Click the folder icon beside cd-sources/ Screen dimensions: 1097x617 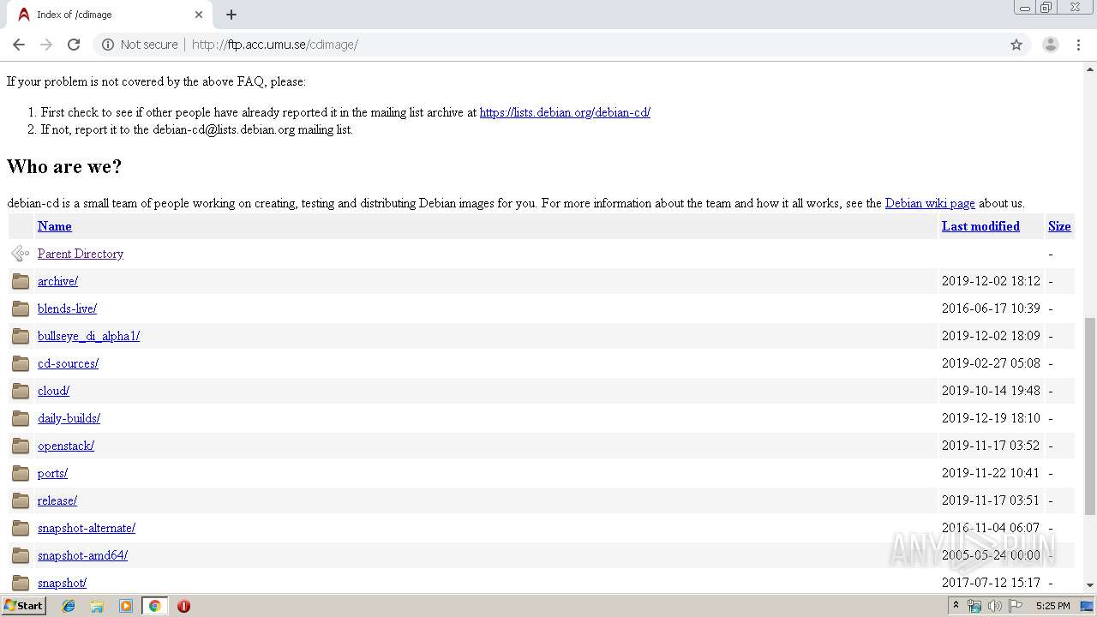pos(21,363)
